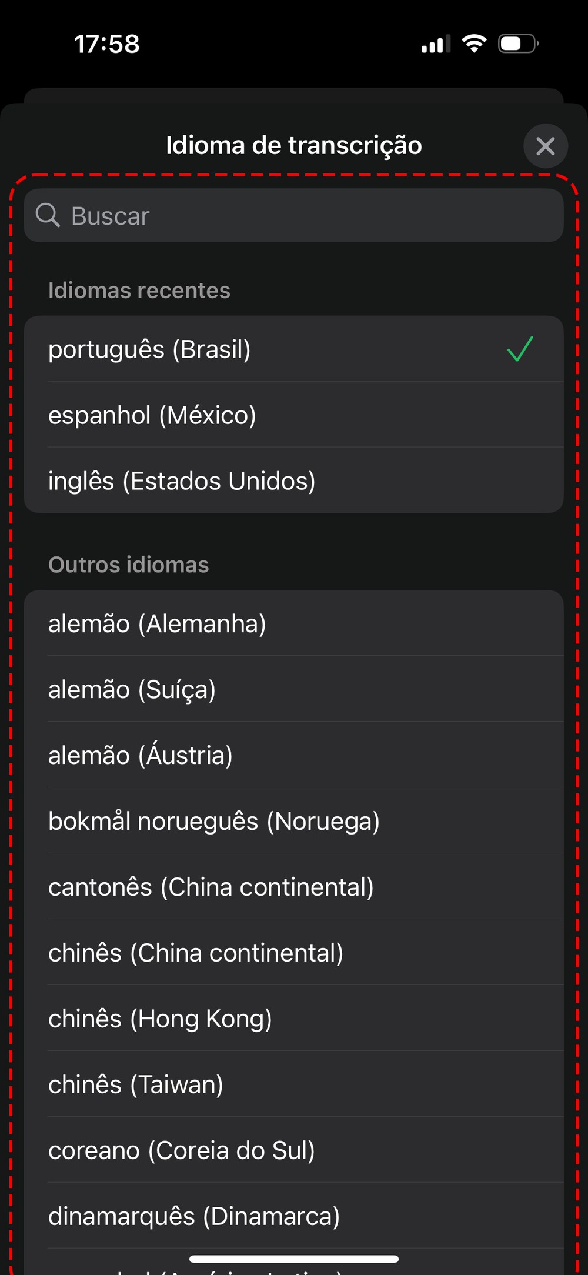Tap the green checkmark beside português (Brasil)
588x1275 pixels.
click(520, 349)
